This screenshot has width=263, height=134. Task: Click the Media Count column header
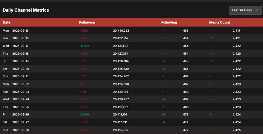click(x=219, y=22)
